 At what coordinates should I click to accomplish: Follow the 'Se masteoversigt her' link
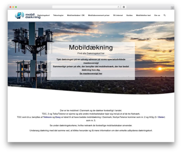click(x=91, y=73)
